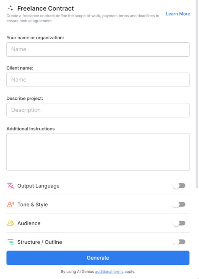
Task: Open the Learn More link
Action: (178, 14)
